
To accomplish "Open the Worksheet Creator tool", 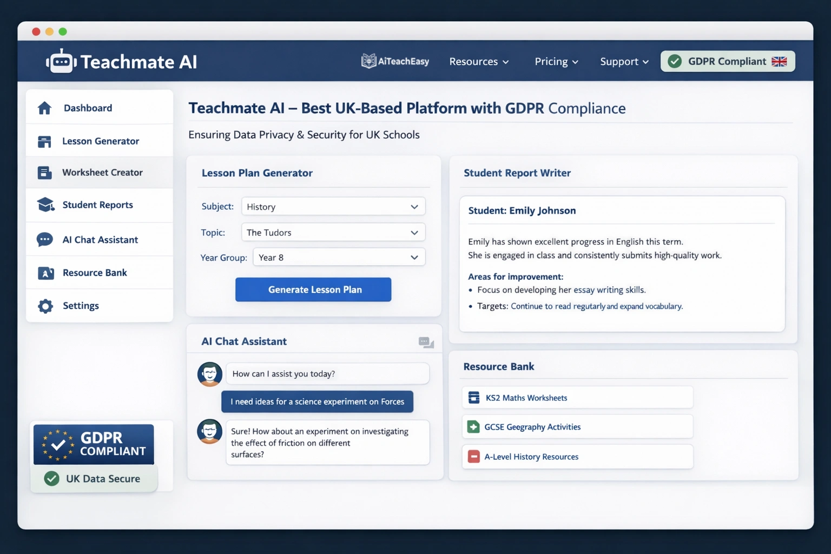I will click(x=45, y=173).
